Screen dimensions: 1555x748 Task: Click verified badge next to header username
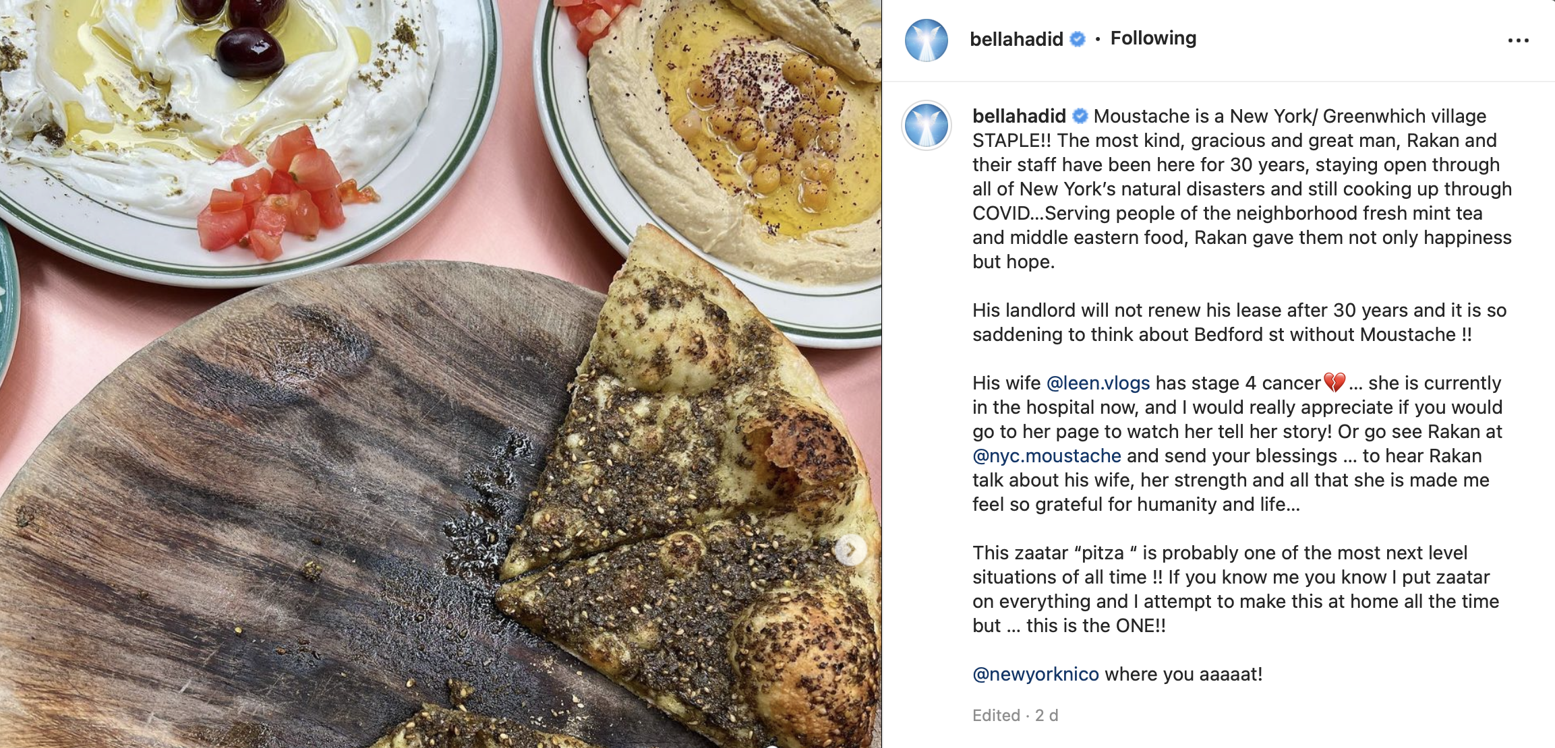(x=1078, y=39)
